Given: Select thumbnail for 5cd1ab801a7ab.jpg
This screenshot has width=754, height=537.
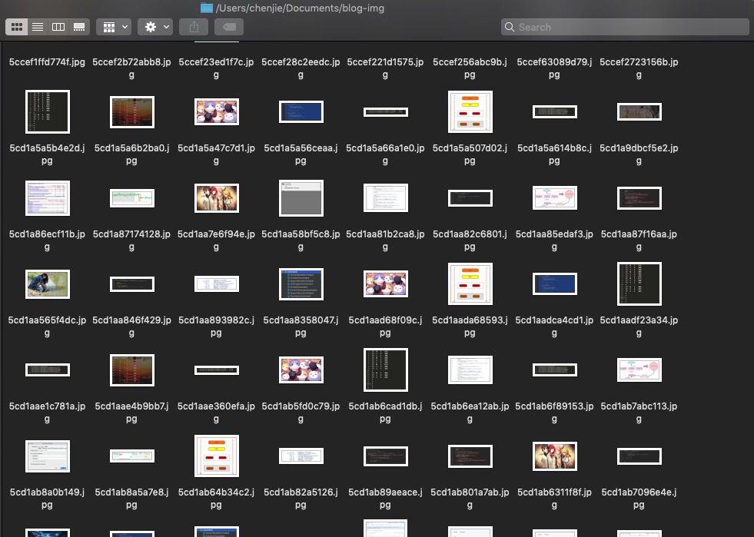Looking at the screenshot, I should point(470,456).
